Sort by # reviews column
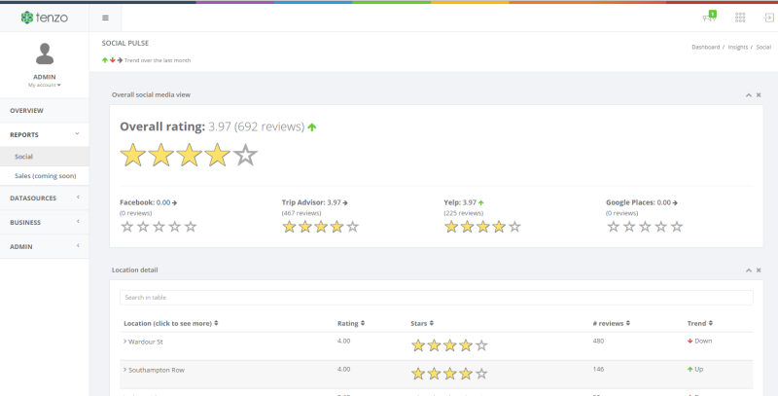 click(x=612, y=323)
